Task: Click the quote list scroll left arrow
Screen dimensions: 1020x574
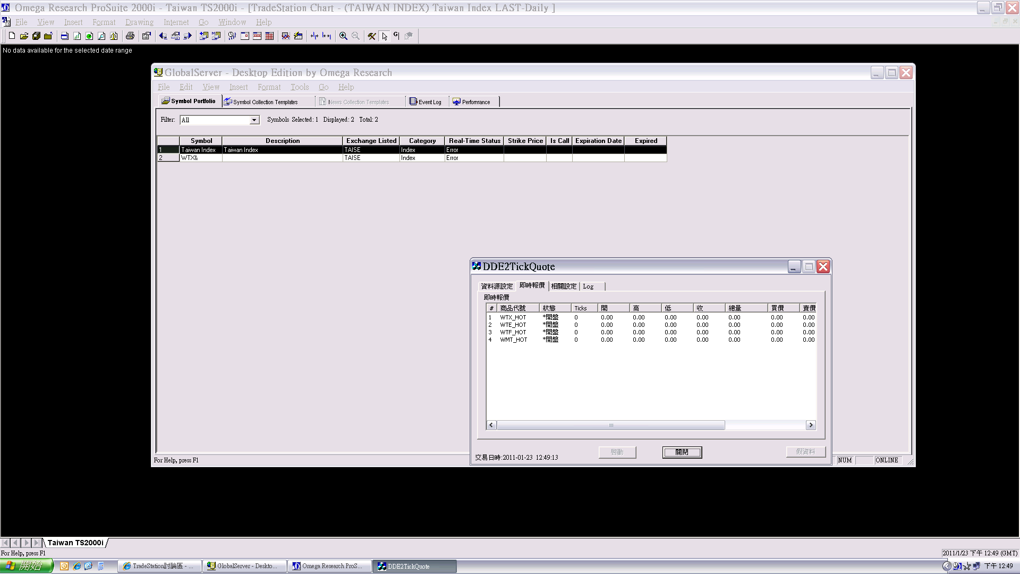Action: click(491, 425)
